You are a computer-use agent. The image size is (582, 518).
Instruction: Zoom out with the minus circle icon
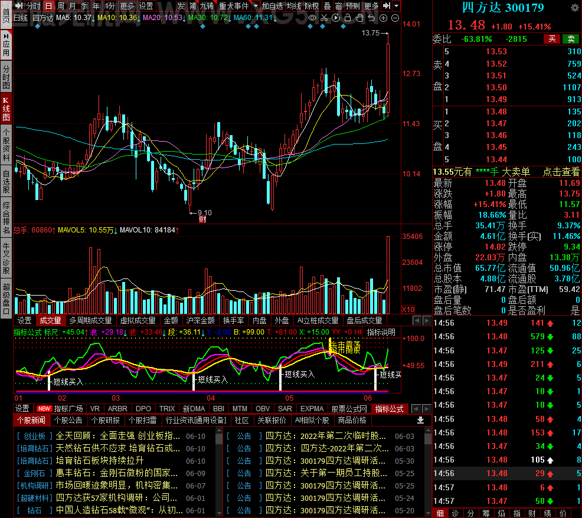point(395,18)
